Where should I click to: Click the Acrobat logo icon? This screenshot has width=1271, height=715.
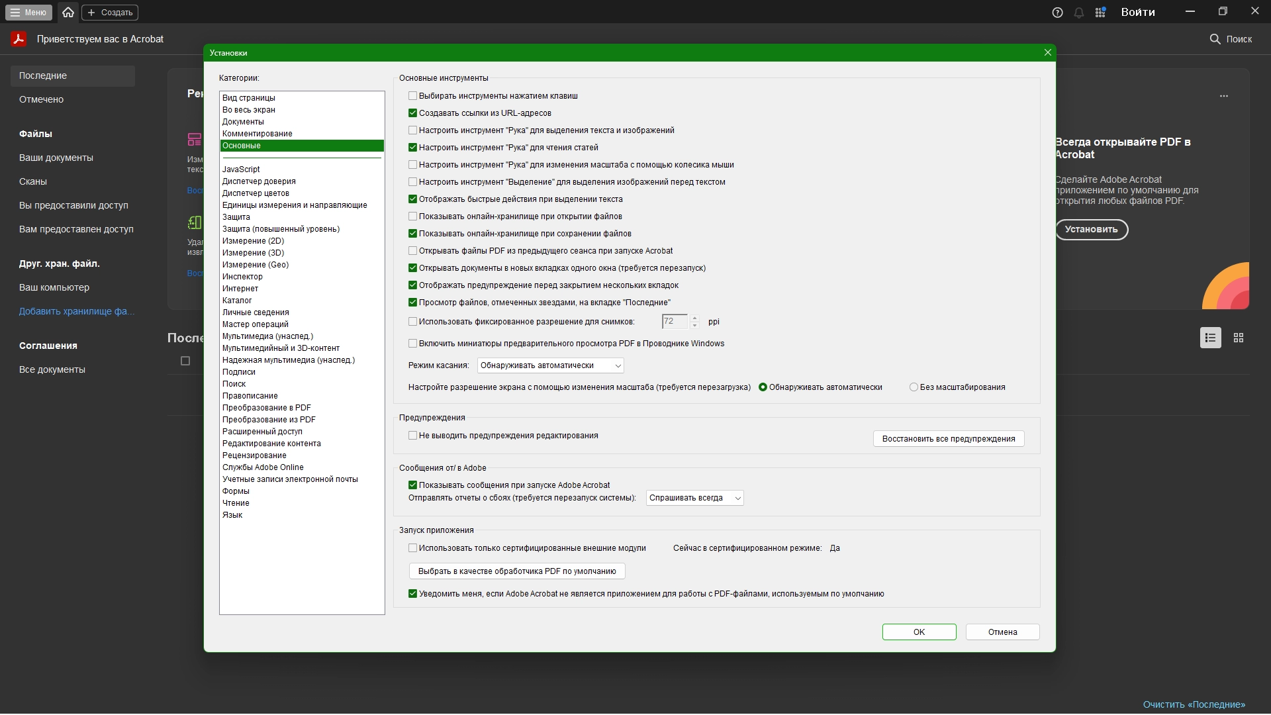(19, 39)
